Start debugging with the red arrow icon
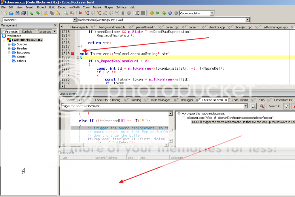This screenshot has height=197, width=295. (81, 13)
